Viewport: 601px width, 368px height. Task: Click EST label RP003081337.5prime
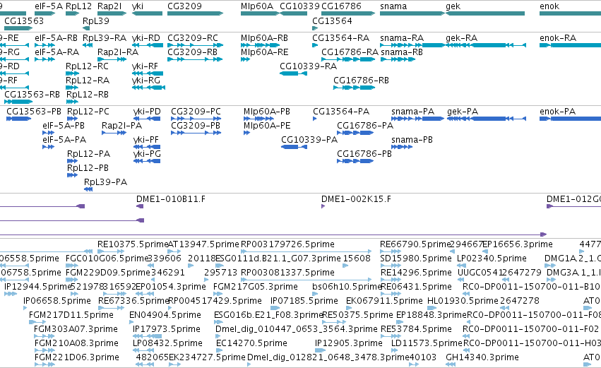(x=287, y=273)
